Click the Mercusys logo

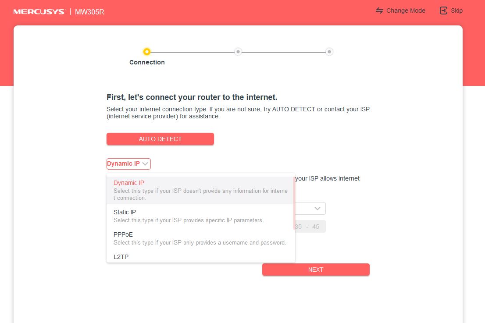pyautogui.click(x=39, y=12)
